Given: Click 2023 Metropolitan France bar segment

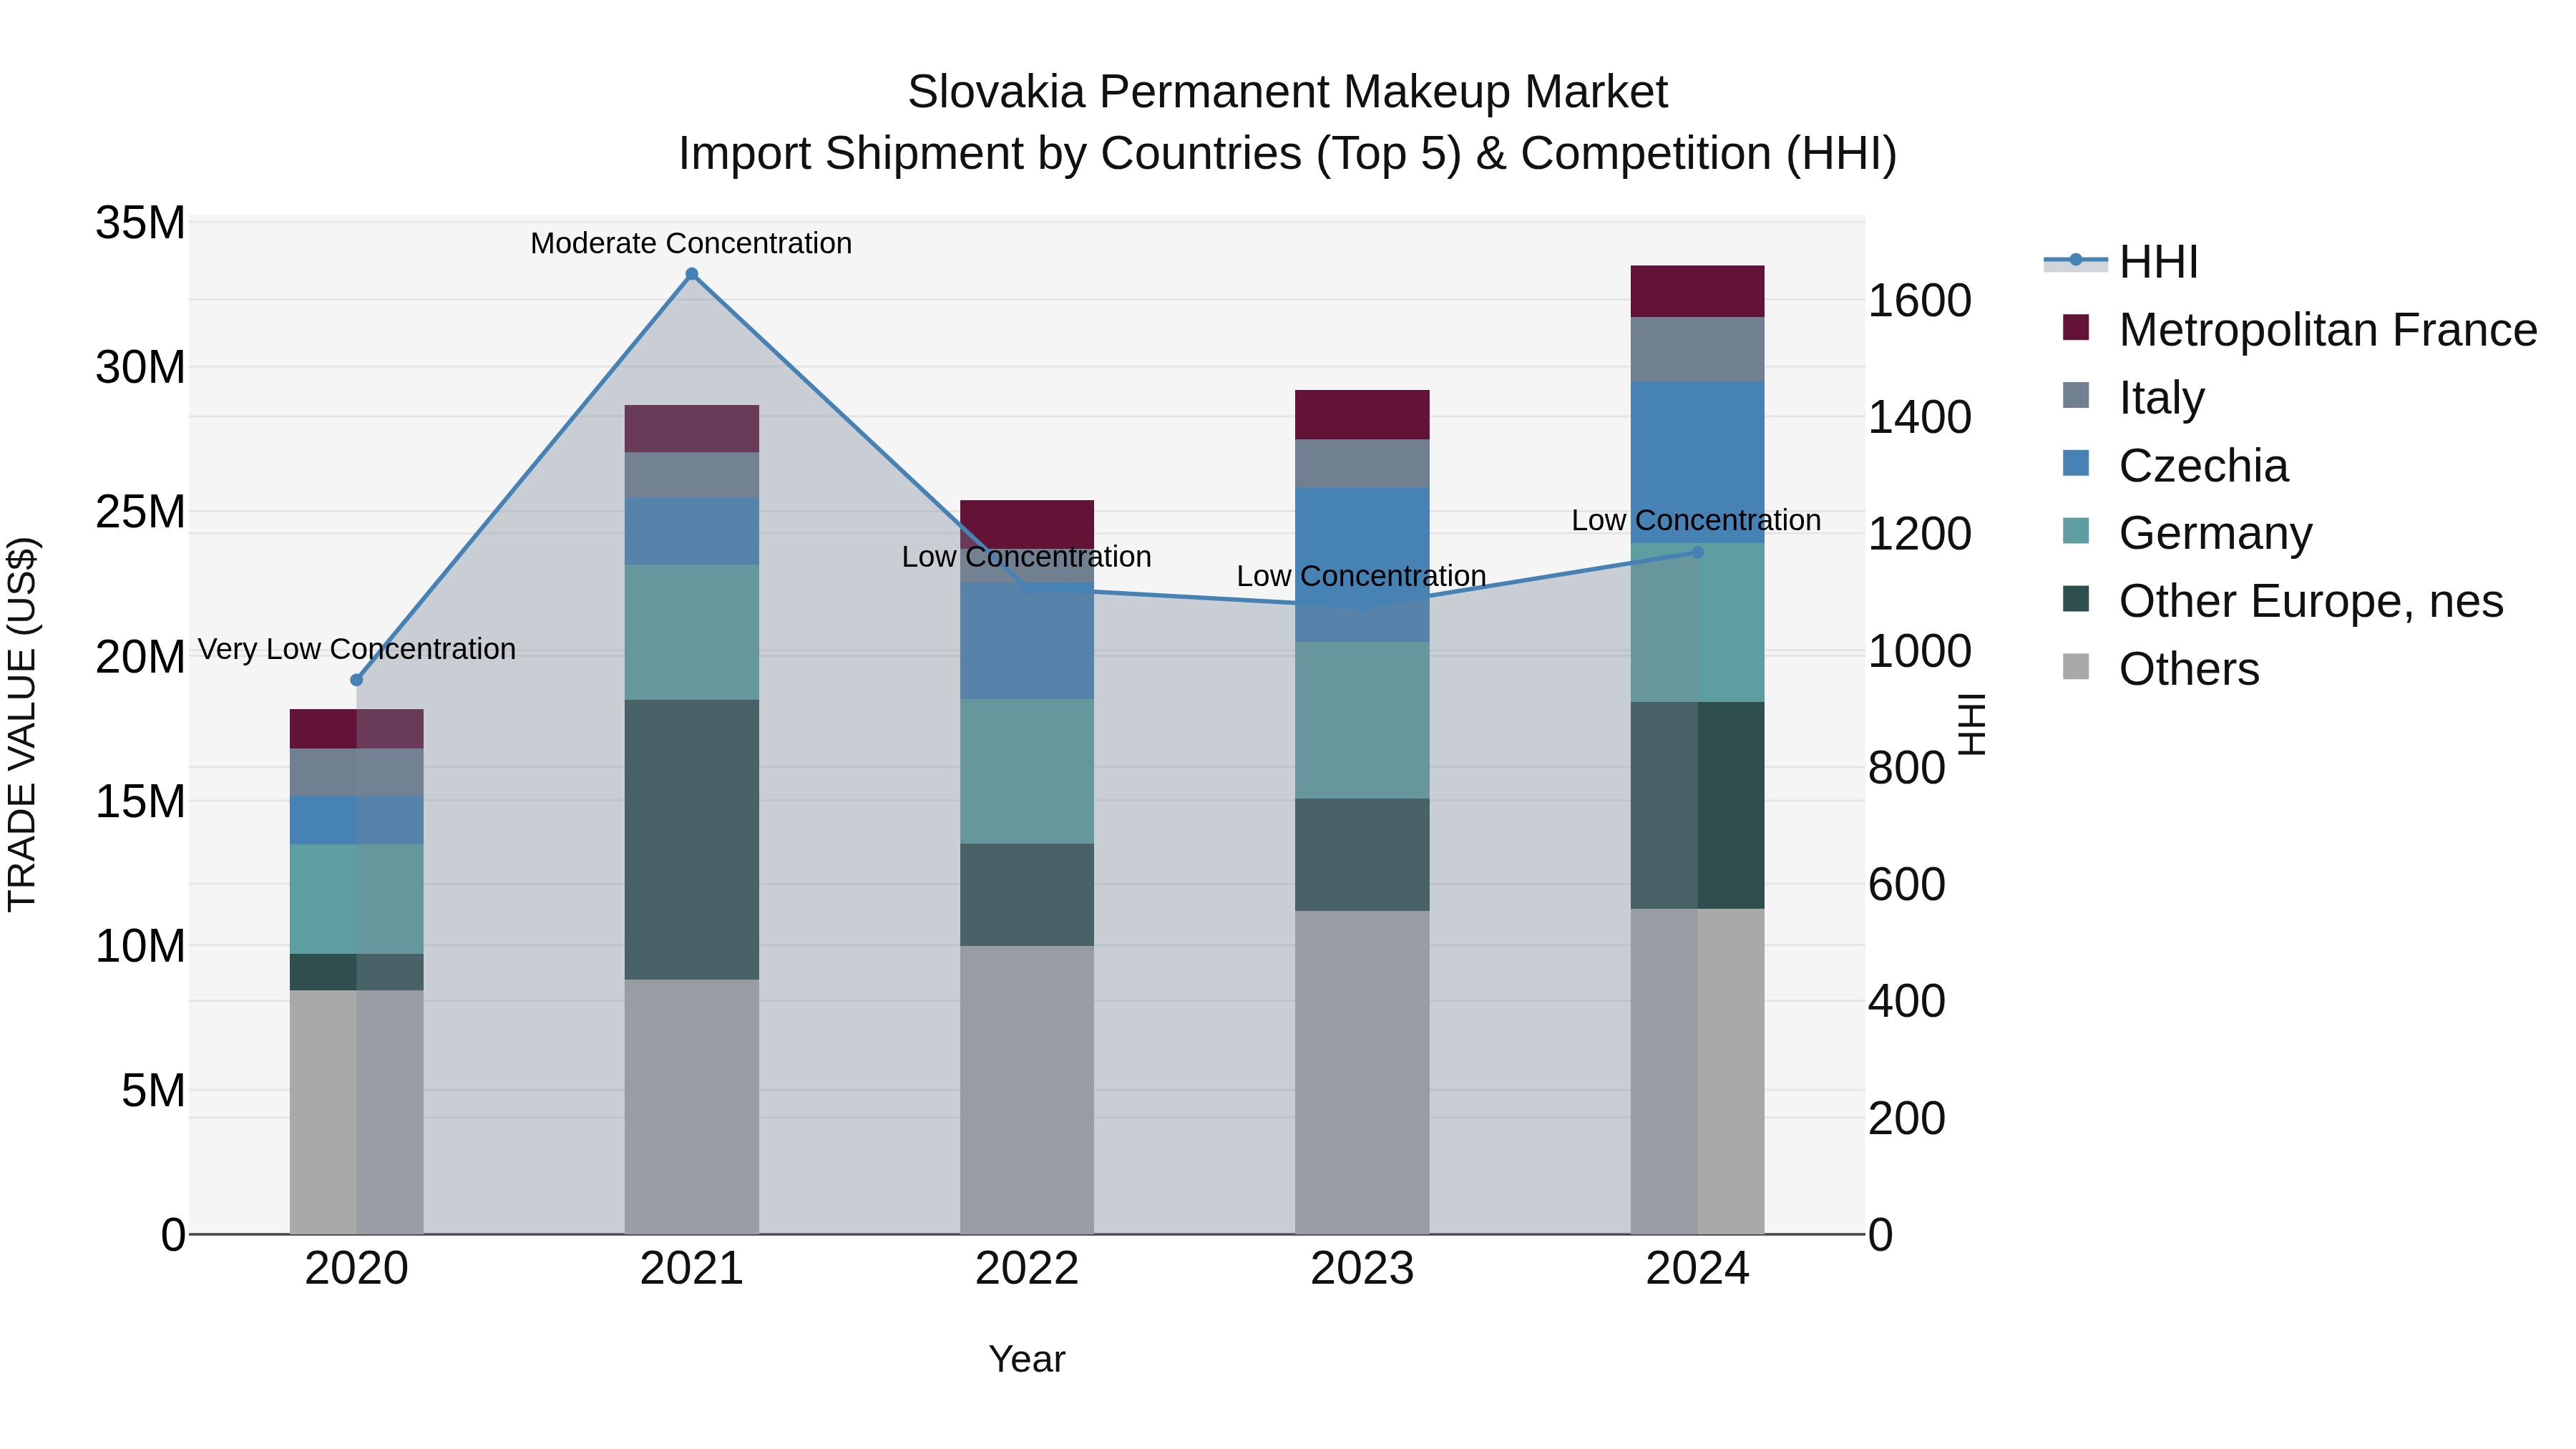Looking at the screenshot, I should (1362, 415).
